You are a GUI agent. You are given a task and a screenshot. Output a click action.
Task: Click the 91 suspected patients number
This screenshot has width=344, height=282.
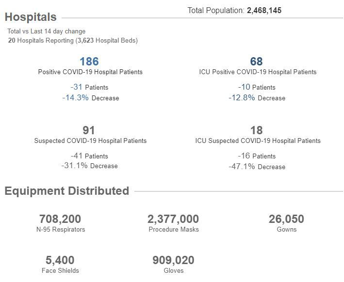click(89, 130)
